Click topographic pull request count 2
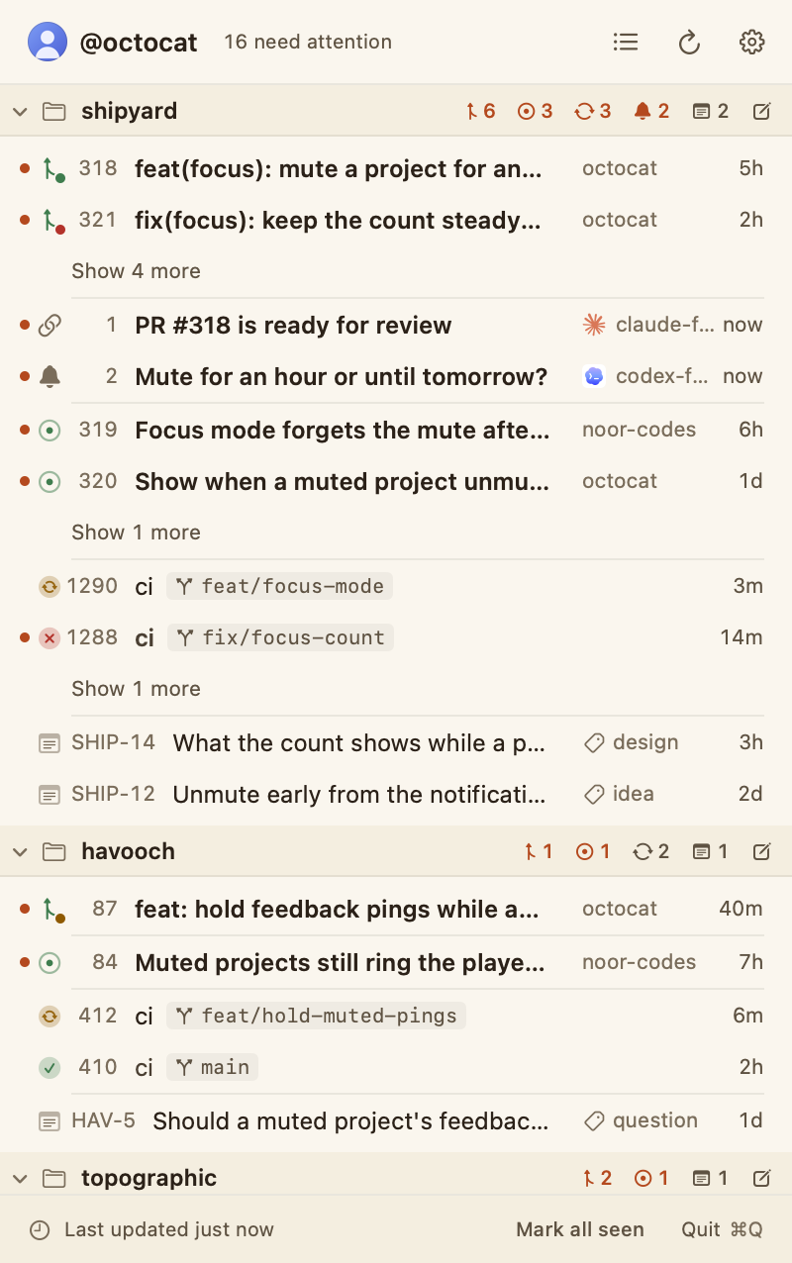 point(597,1178)
